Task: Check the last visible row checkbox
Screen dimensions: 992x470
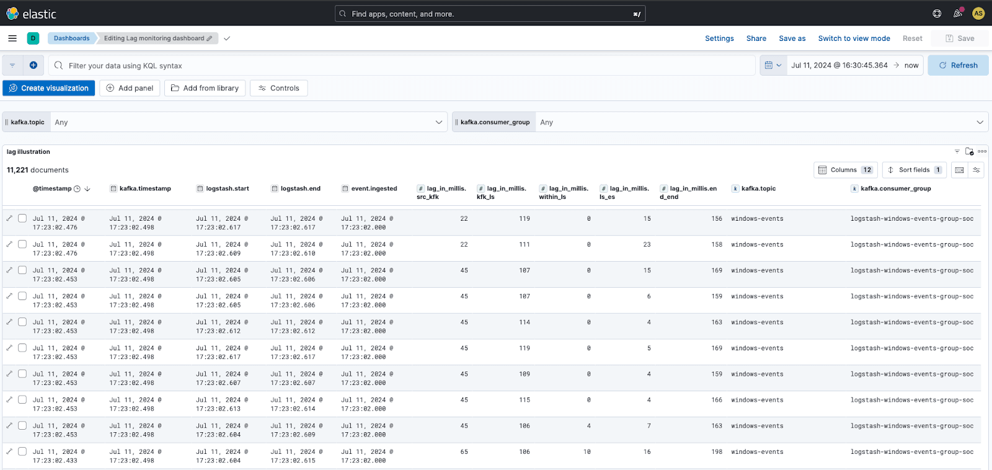Action: [x=22, y=451]
